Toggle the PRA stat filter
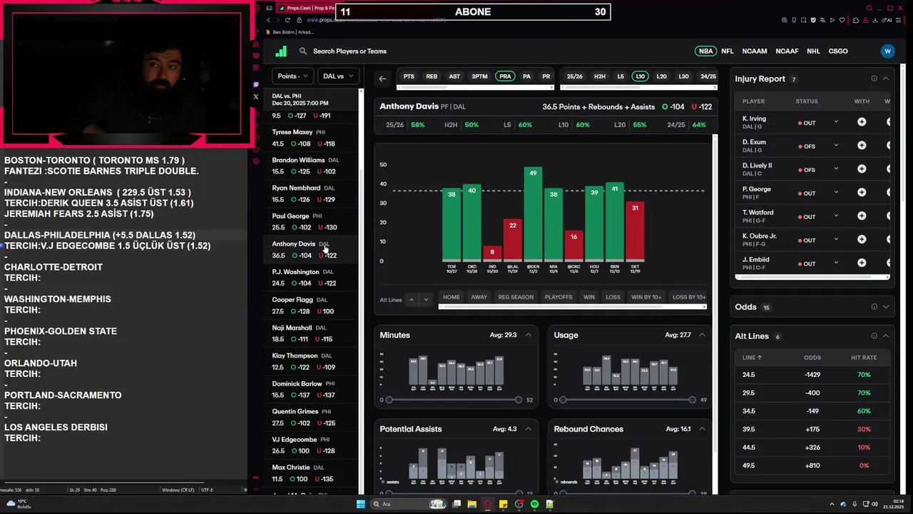This screenshot has width=913, height=514. (x=505, y=76)
